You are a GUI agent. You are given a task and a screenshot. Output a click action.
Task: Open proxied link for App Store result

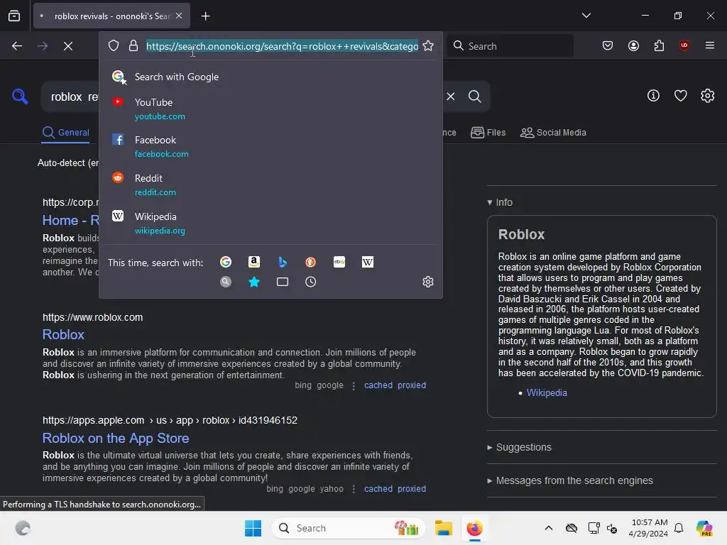tap(412, 489)
